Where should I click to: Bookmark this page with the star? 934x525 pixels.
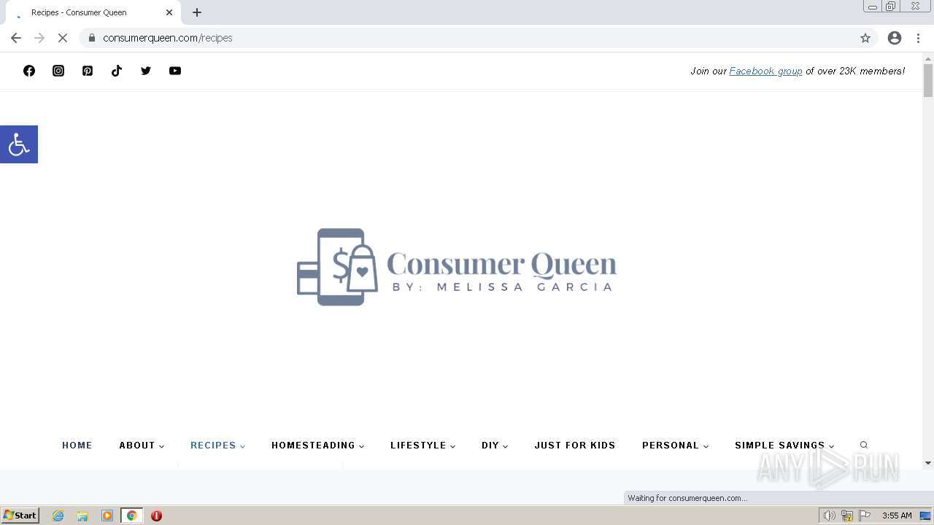pyautogui.click(x=865, y=38)
